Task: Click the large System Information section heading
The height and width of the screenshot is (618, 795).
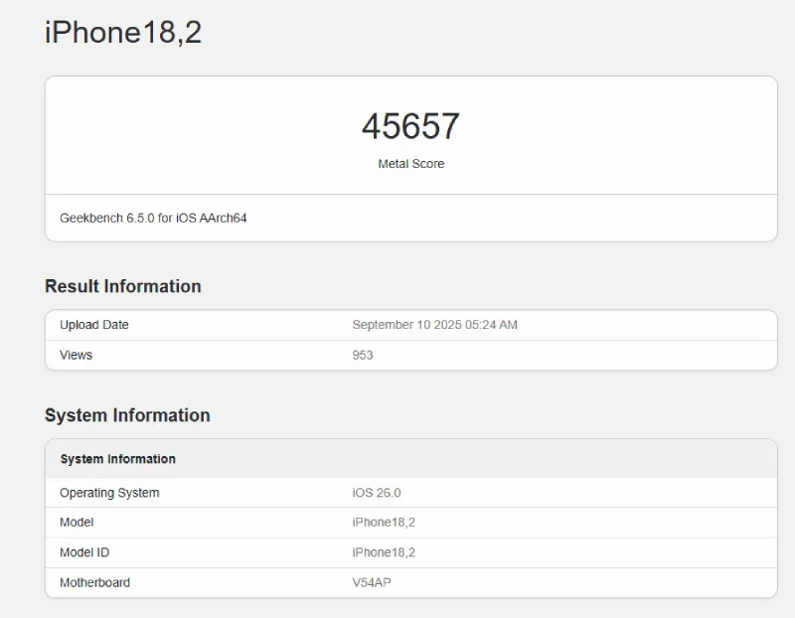Action: point(127,415)
